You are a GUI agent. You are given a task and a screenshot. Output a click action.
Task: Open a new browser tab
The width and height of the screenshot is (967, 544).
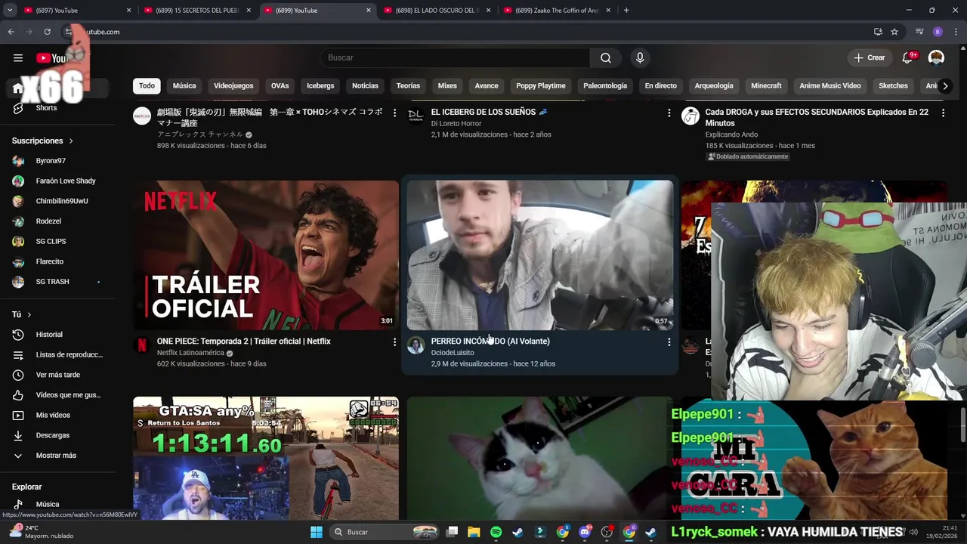point(626,11)
